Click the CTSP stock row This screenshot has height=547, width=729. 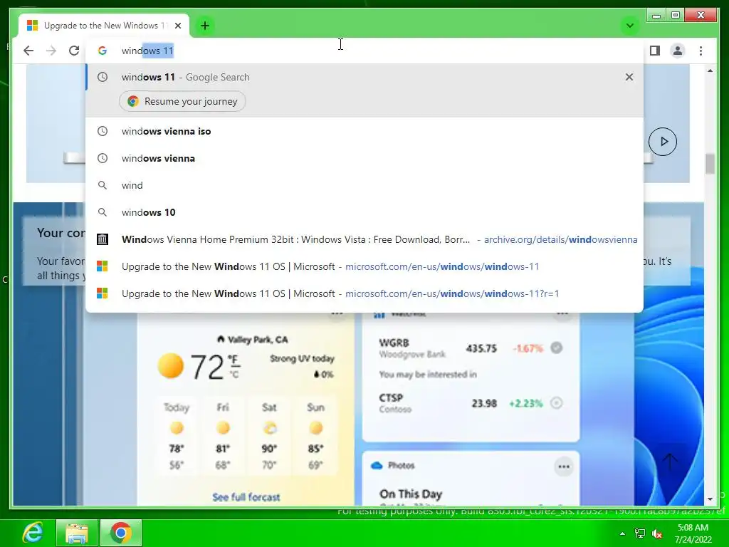click(471, 403)
